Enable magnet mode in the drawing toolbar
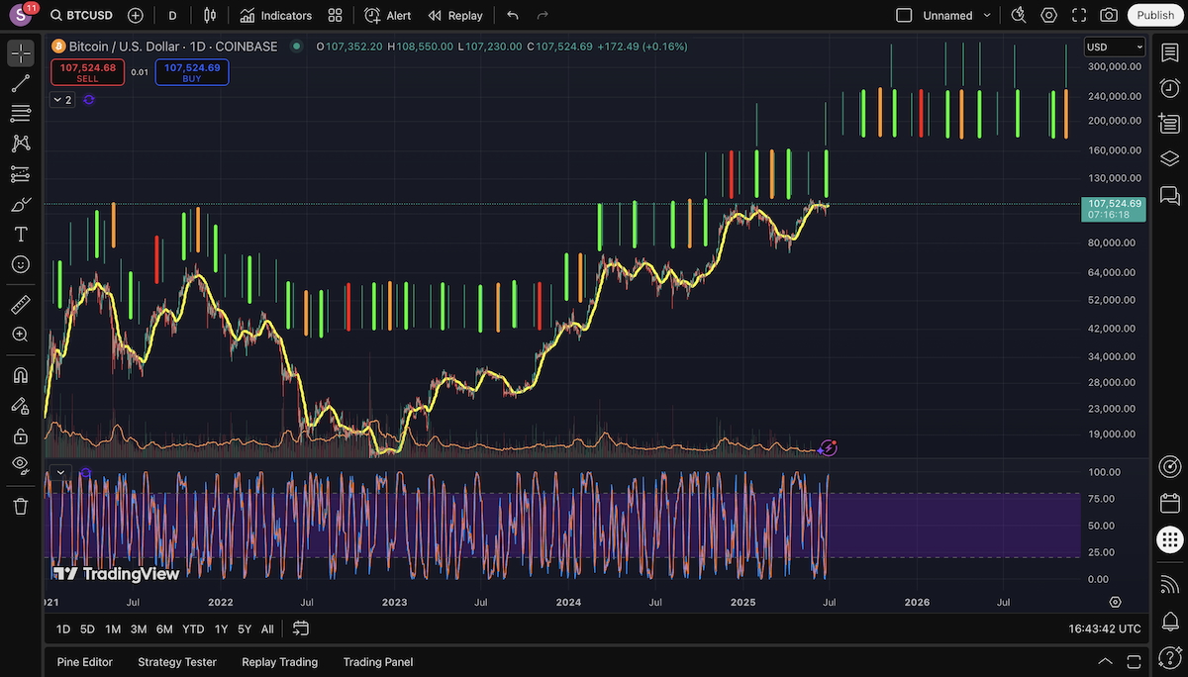The height and width of the screenshot is (677, 1188). pyautogui.click(x=21, y=374)
